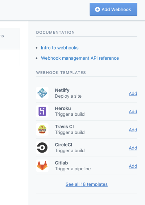Click the 'Trigger a pipeline' description

73,169
